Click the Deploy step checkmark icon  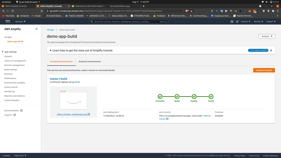(194, 97)
